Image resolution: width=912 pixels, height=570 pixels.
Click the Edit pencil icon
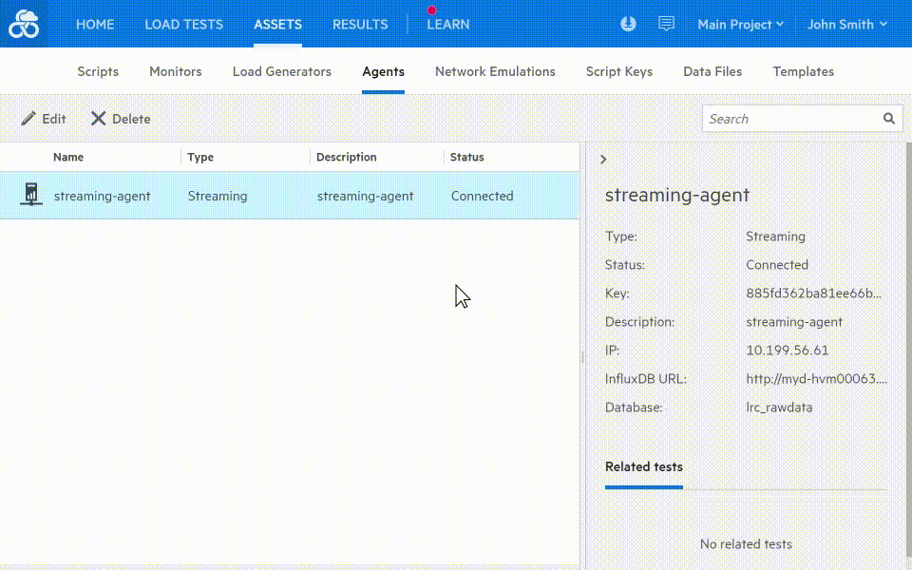(x=28, y=119)
